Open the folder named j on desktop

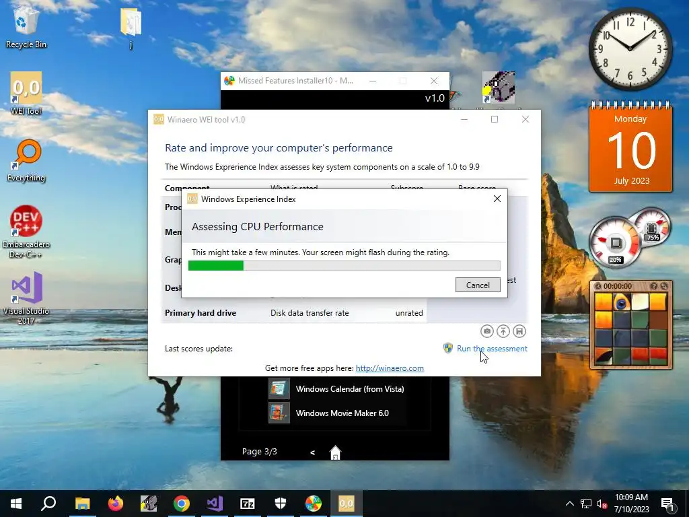coord(131,28)
